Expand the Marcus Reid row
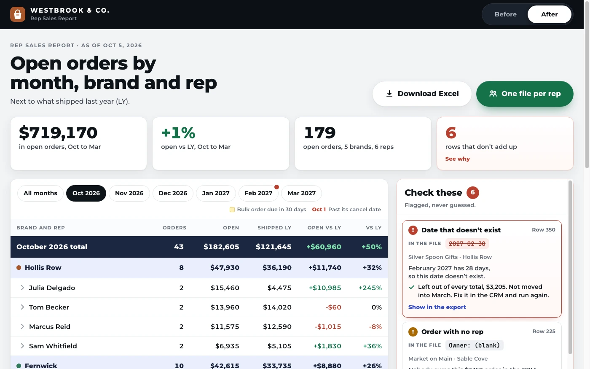 22,327
